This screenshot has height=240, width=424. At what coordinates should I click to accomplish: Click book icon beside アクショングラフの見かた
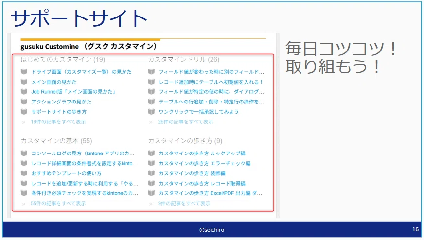pyautogui.click(x=24, y=102)
